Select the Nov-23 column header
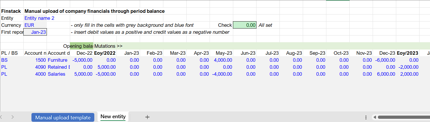This screenshot has width=430, height=122. pyautogui.click(x=361, y=53)
